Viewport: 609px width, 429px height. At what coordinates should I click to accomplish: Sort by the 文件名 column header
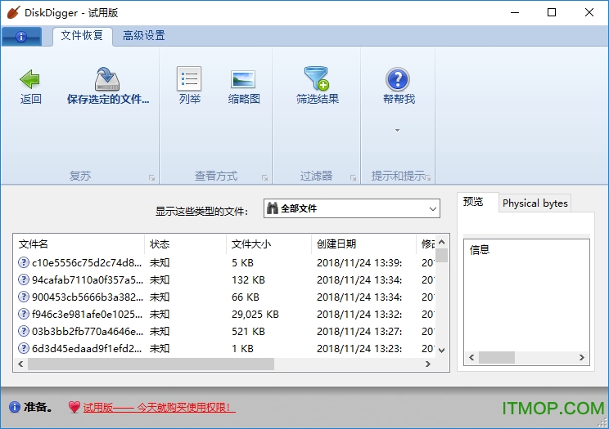(79, 244)
